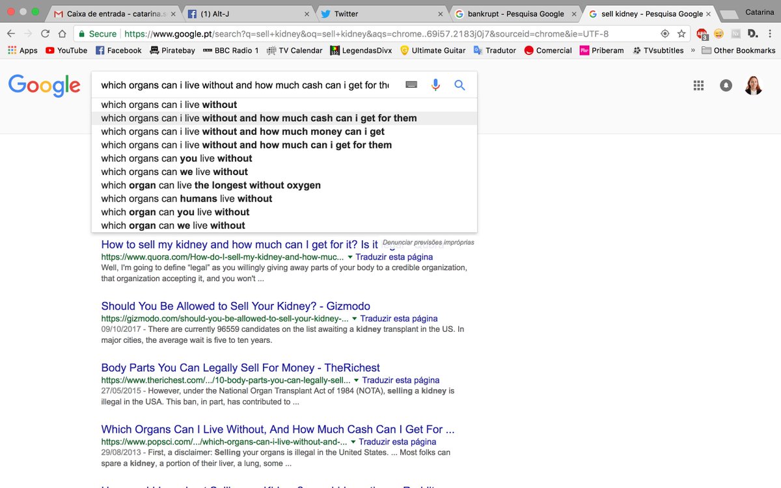The image size is (781, 488).
Task: Click the voice search microphone icon
Action: tap(436, 85)
